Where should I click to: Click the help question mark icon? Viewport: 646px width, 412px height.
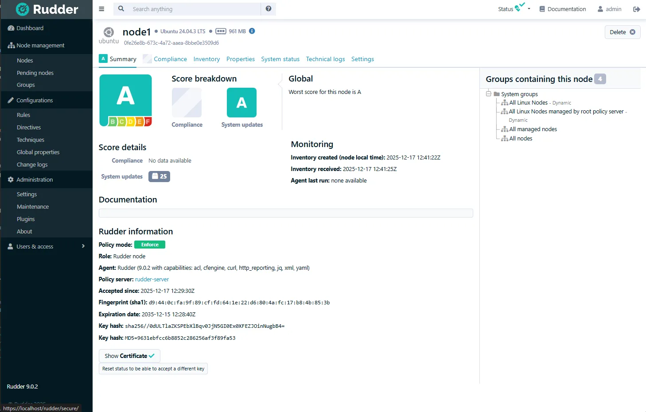pos(269,9)
